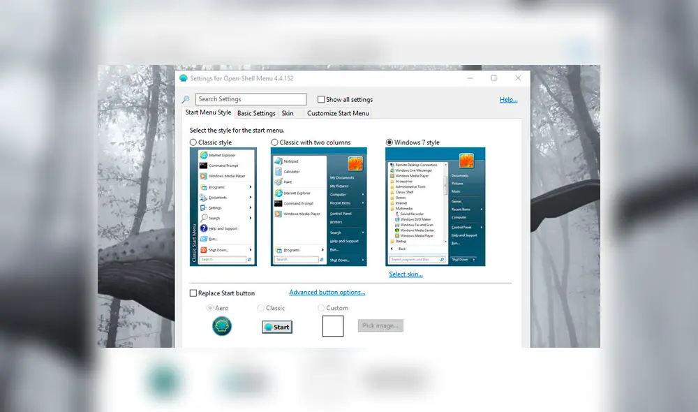Click the blank Custom button image swatch
The height and width of the screenshot is (412, 698).
point(333,325)
